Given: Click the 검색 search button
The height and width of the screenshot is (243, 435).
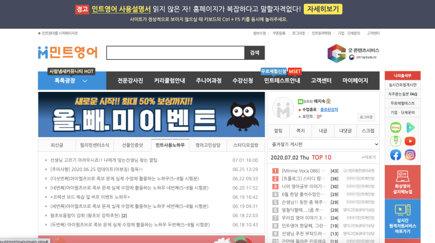Looking at the screenshot, I should (x=255, y=53).
